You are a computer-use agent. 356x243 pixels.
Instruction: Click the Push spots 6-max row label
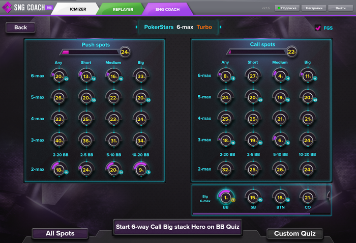tap(38, 76)
